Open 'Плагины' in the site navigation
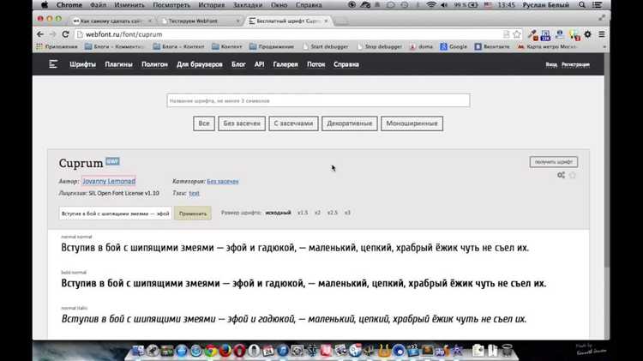Viewport: 643px width, 361px height. [x=117, y=64]
